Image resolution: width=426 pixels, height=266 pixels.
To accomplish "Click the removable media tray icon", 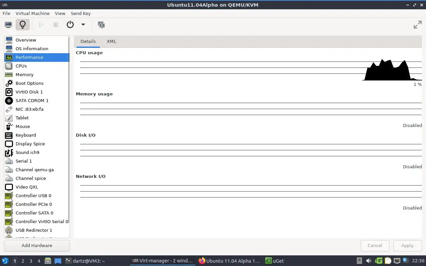I will point(359,261).
